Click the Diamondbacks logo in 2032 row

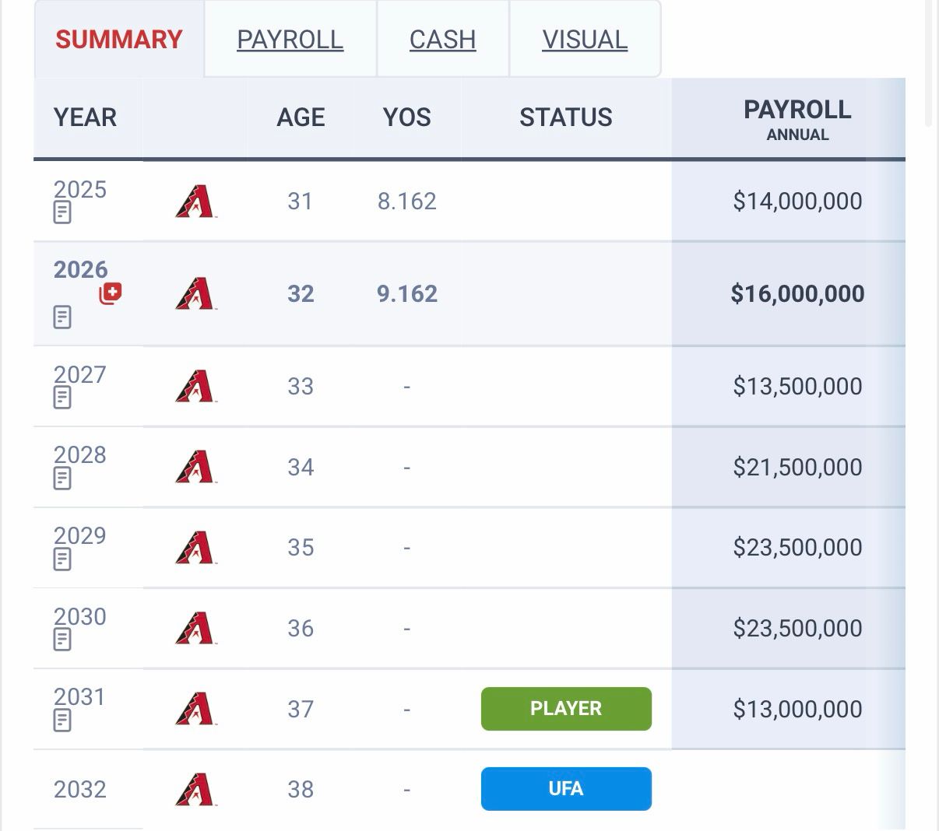(x=195, y=790)
